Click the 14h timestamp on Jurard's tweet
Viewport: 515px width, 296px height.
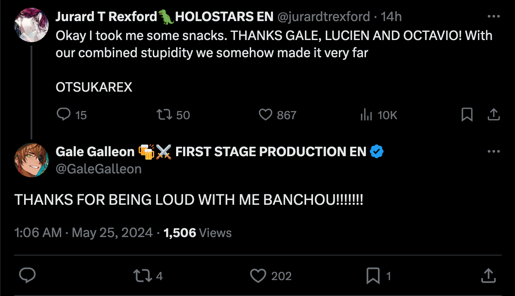tap(391, 17)
